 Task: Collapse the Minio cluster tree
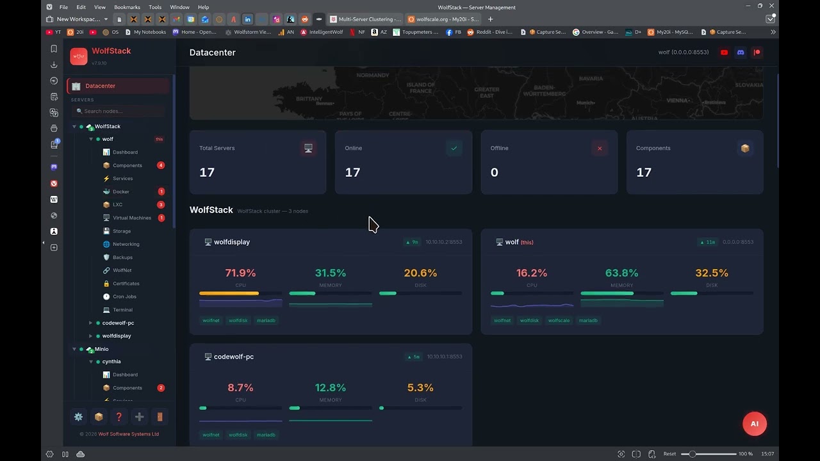pos(74,349)
